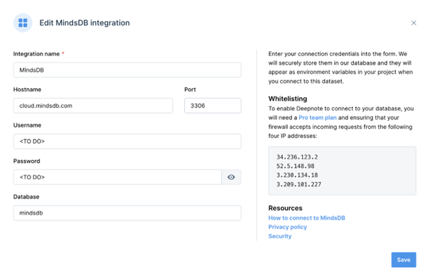The image size is (430, 271).
Task: Click the Integration name label
Action: coord(36,54)
